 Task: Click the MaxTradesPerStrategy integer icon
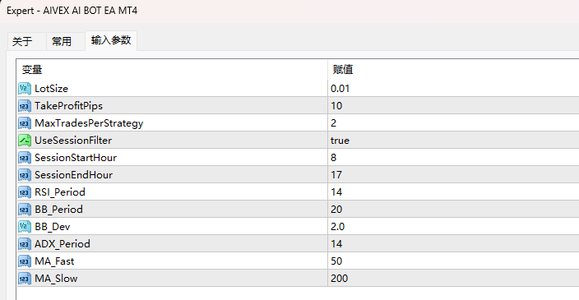tap(25, 123)
